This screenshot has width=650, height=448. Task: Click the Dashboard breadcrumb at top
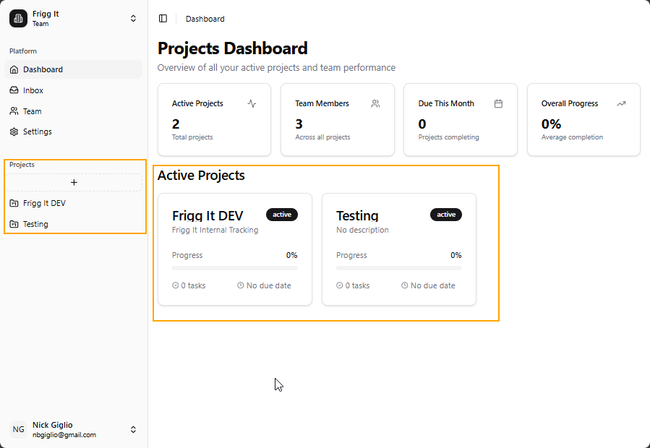pos(205,19)
